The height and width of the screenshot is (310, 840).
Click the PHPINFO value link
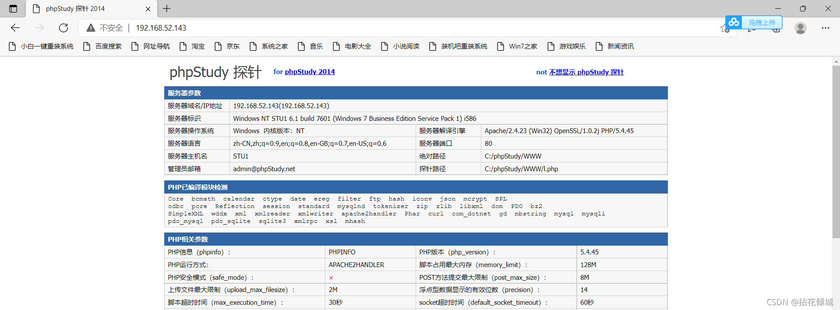[x=342, y=252]
